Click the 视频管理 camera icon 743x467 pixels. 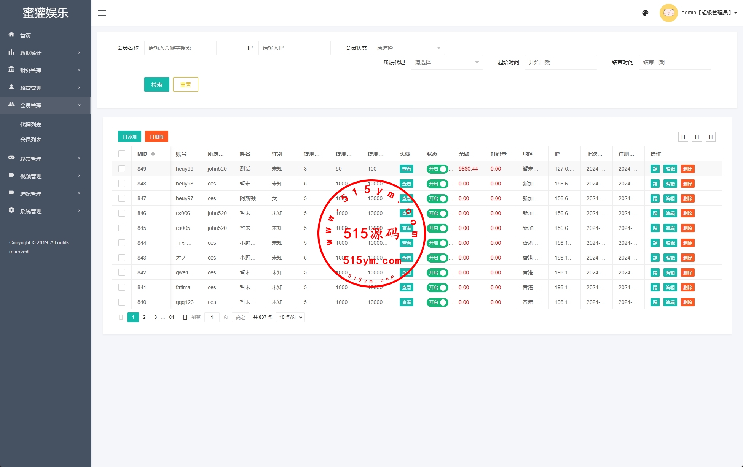[11, 175]
